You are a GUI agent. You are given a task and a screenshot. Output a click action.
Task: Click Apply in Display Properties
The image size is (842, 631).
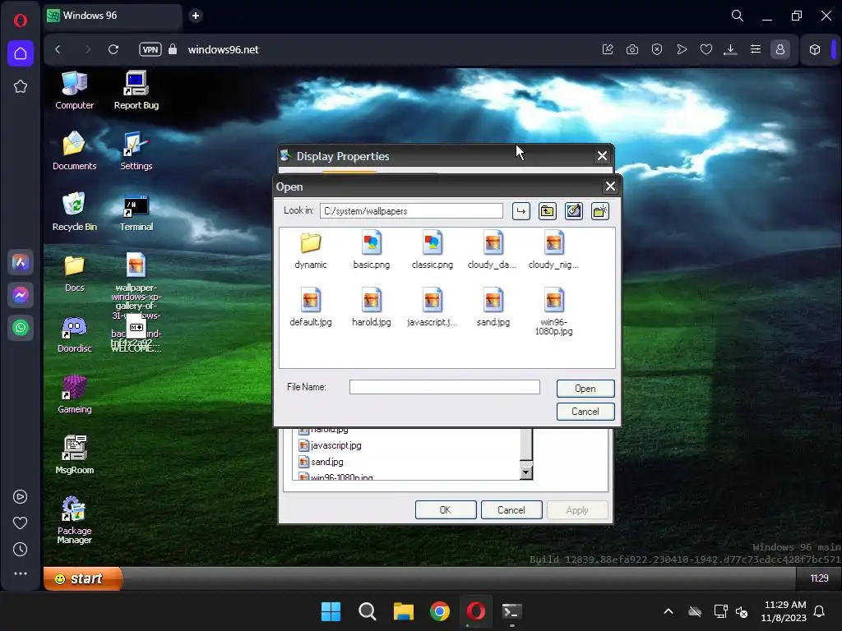point(577,509)
